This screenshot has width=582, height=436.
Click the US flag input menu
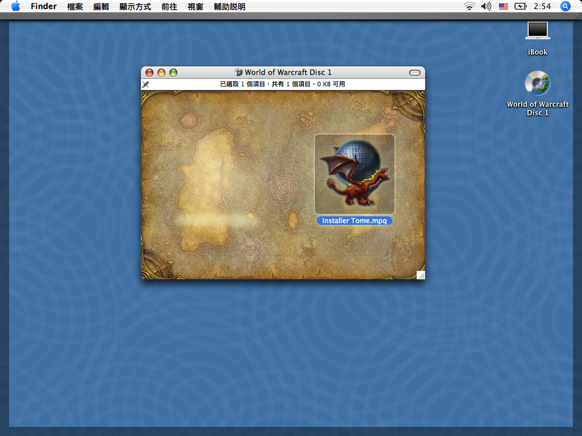pos(504,6)
